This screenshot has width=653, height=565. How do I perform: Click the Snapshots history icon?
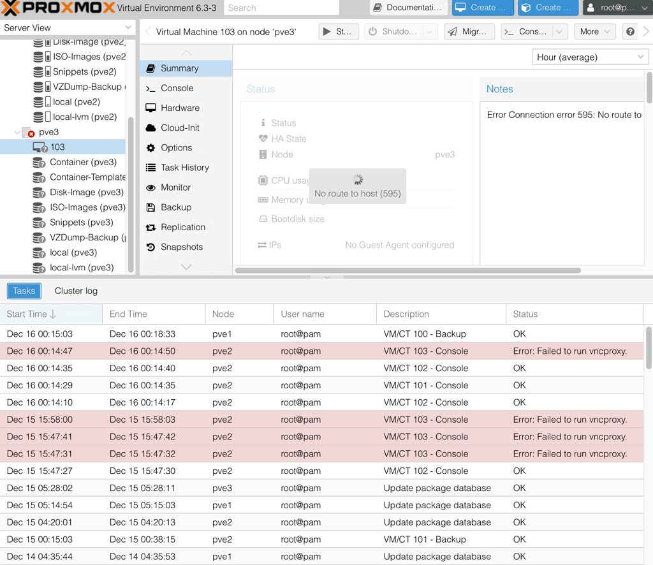(x=150, y=247)
